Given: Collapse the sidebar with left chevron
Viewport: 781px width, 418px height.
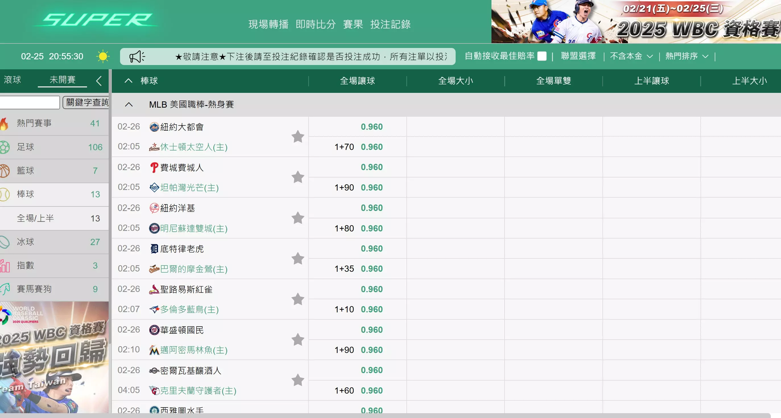Looking at the screenshot, I should click(98, 81).
